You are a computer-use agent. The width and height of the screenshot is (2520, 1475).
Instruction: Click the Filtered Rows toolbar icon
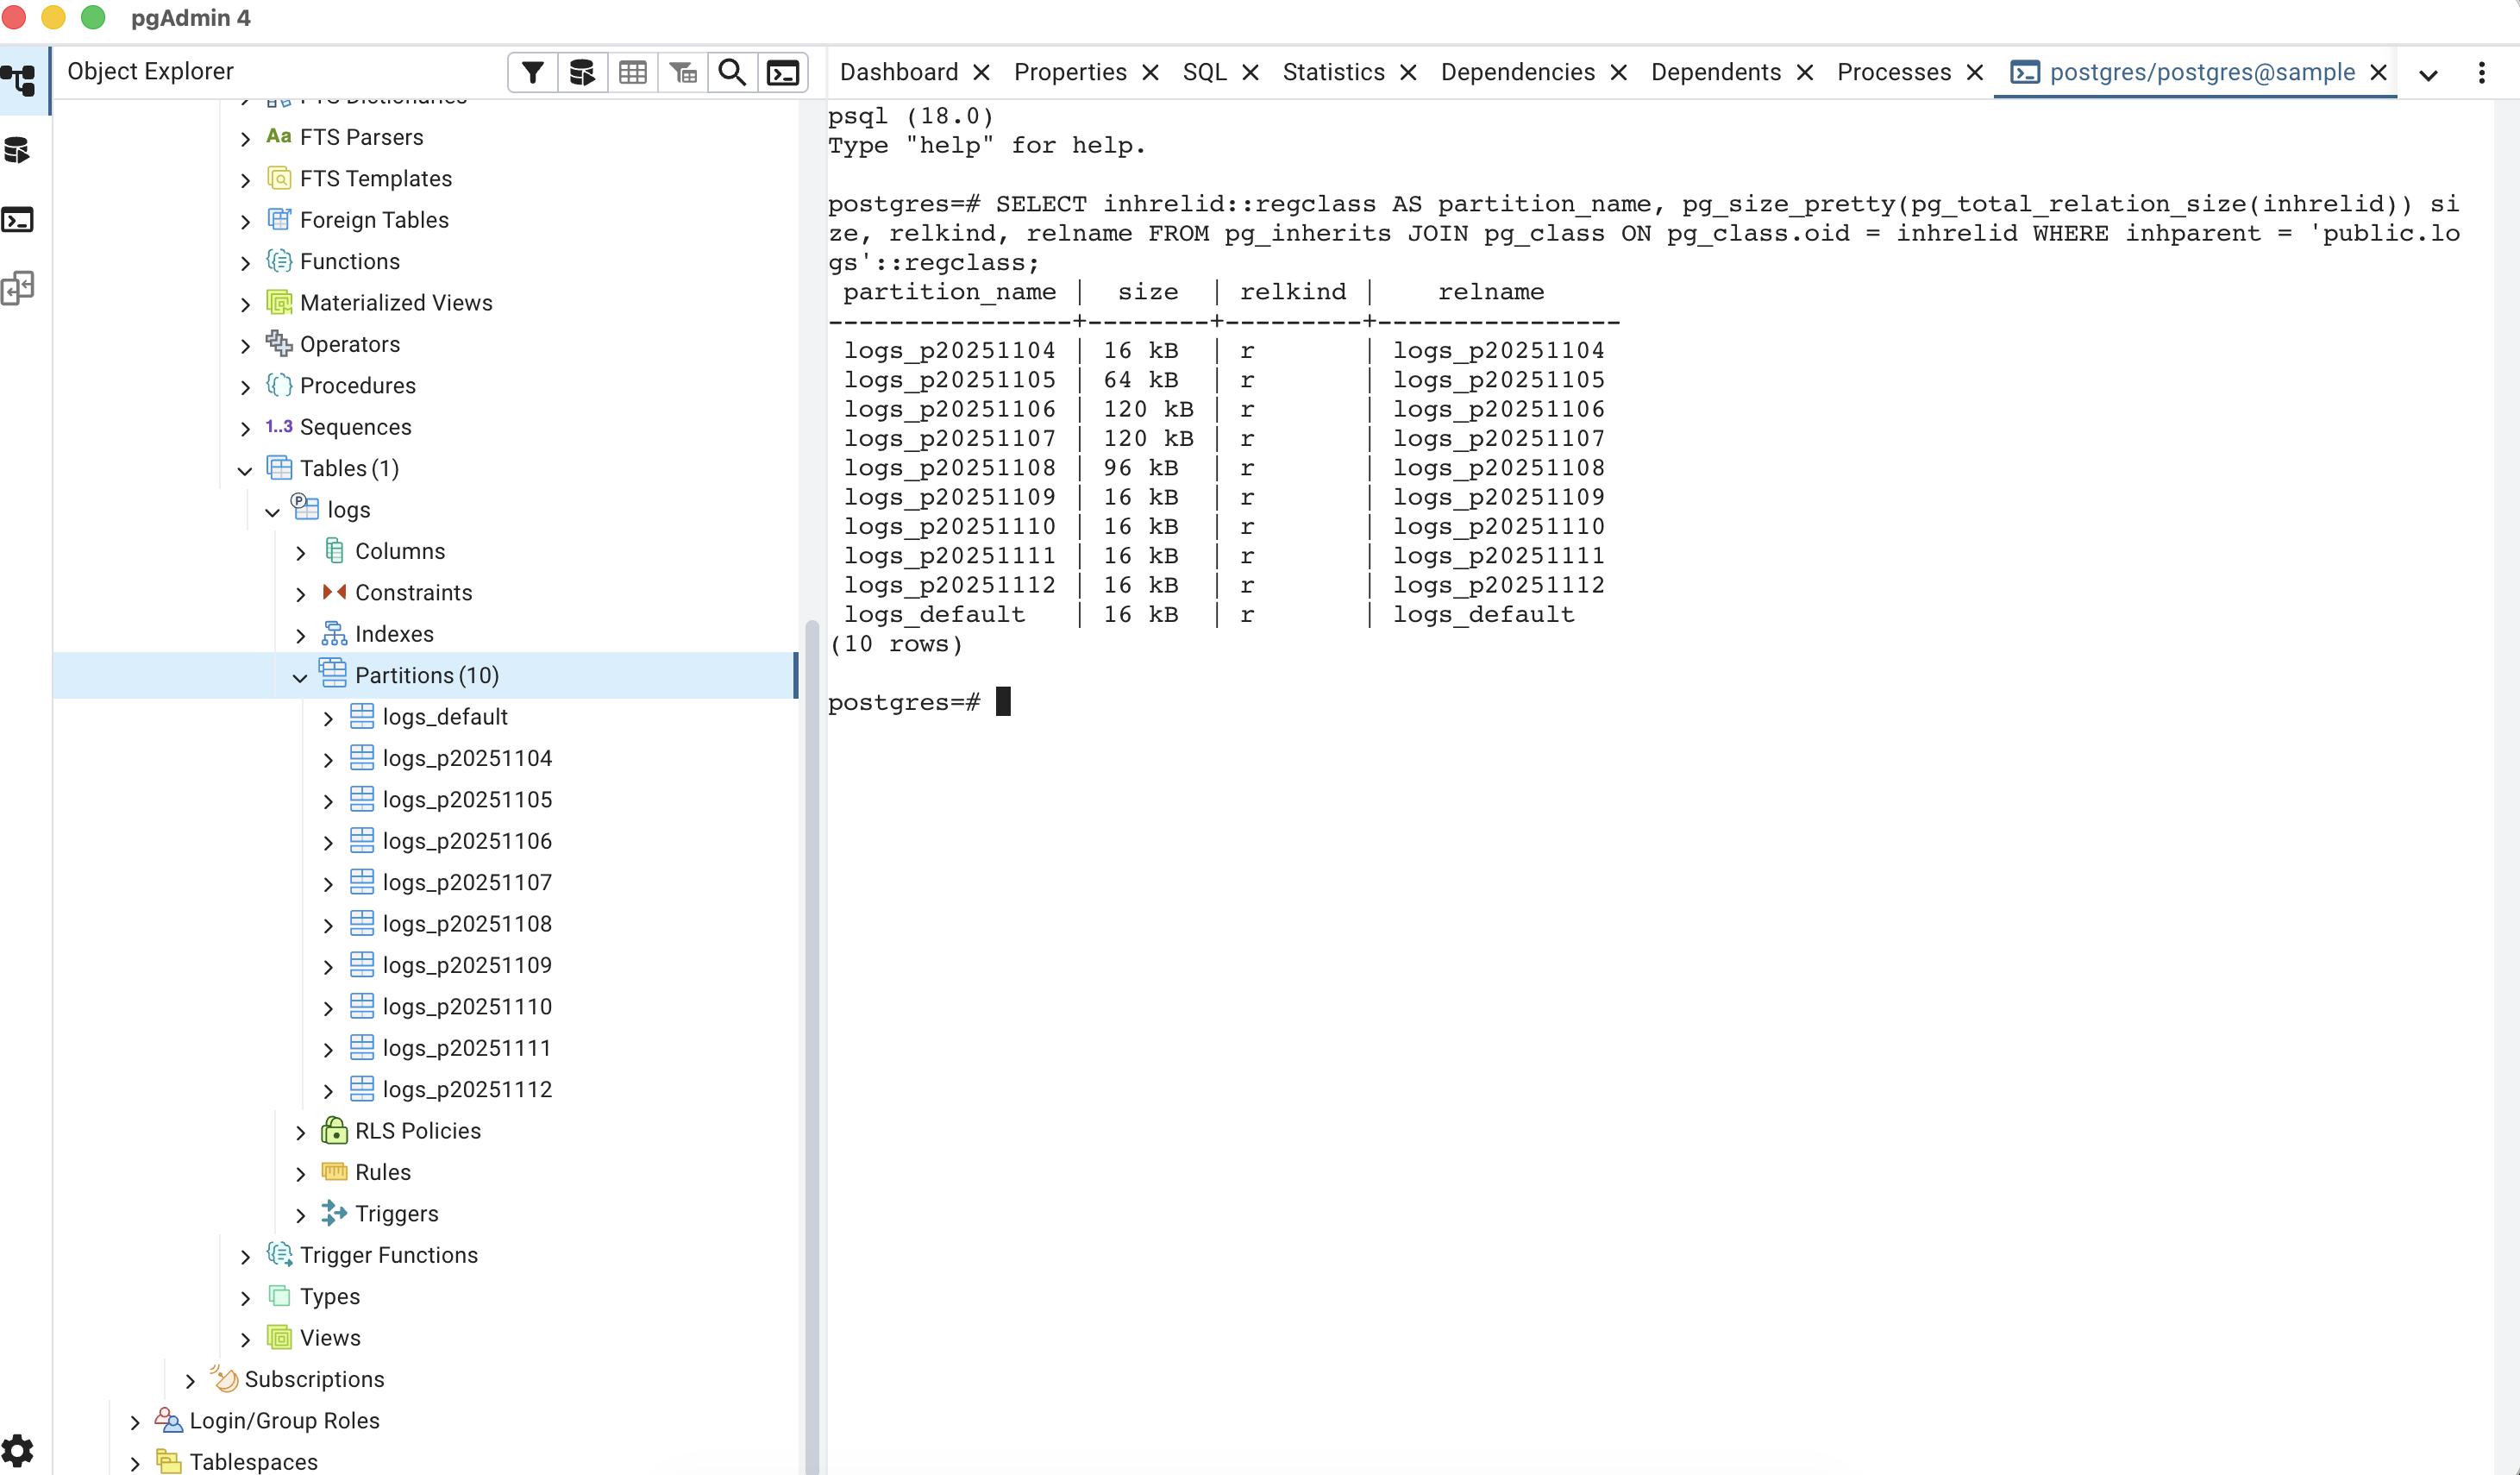pyautogui.click(x=683, y=73)
